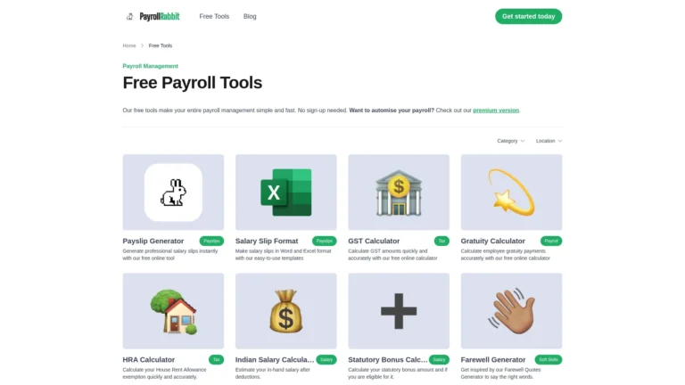Click the Payslips tag on Payslip Generator
This screenshot has height=385, width=685.
coord(211,241)
